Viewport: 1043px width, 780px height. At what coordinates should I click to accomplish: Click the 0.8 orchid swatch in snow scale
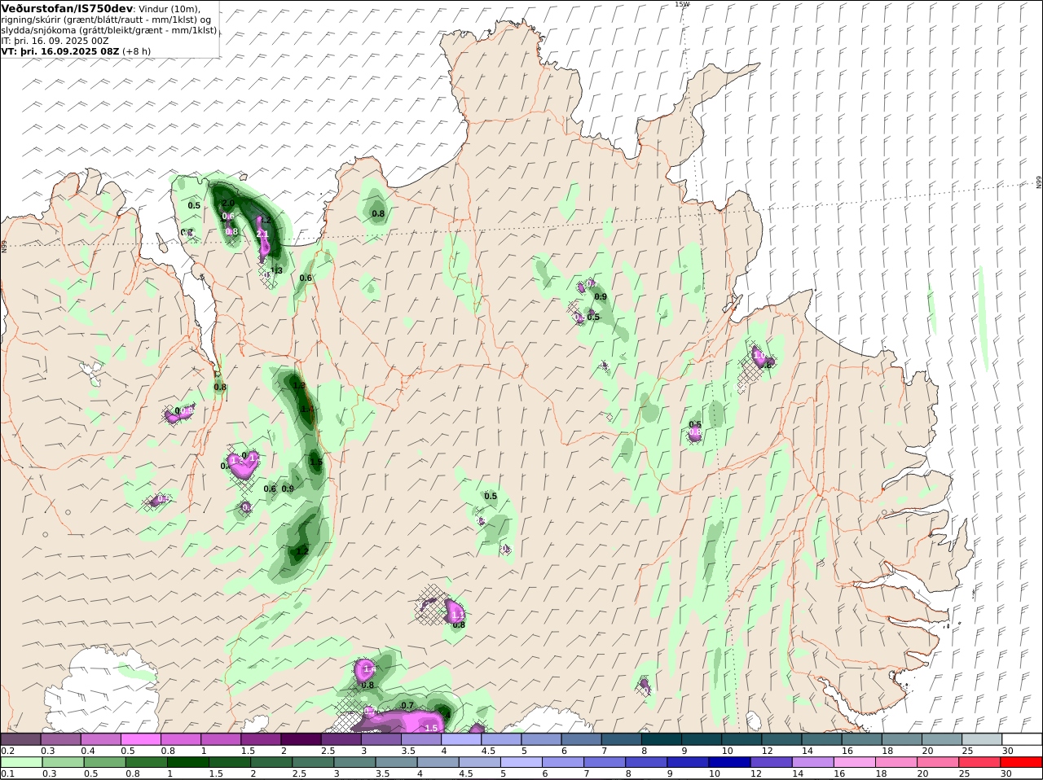(180, 739)
